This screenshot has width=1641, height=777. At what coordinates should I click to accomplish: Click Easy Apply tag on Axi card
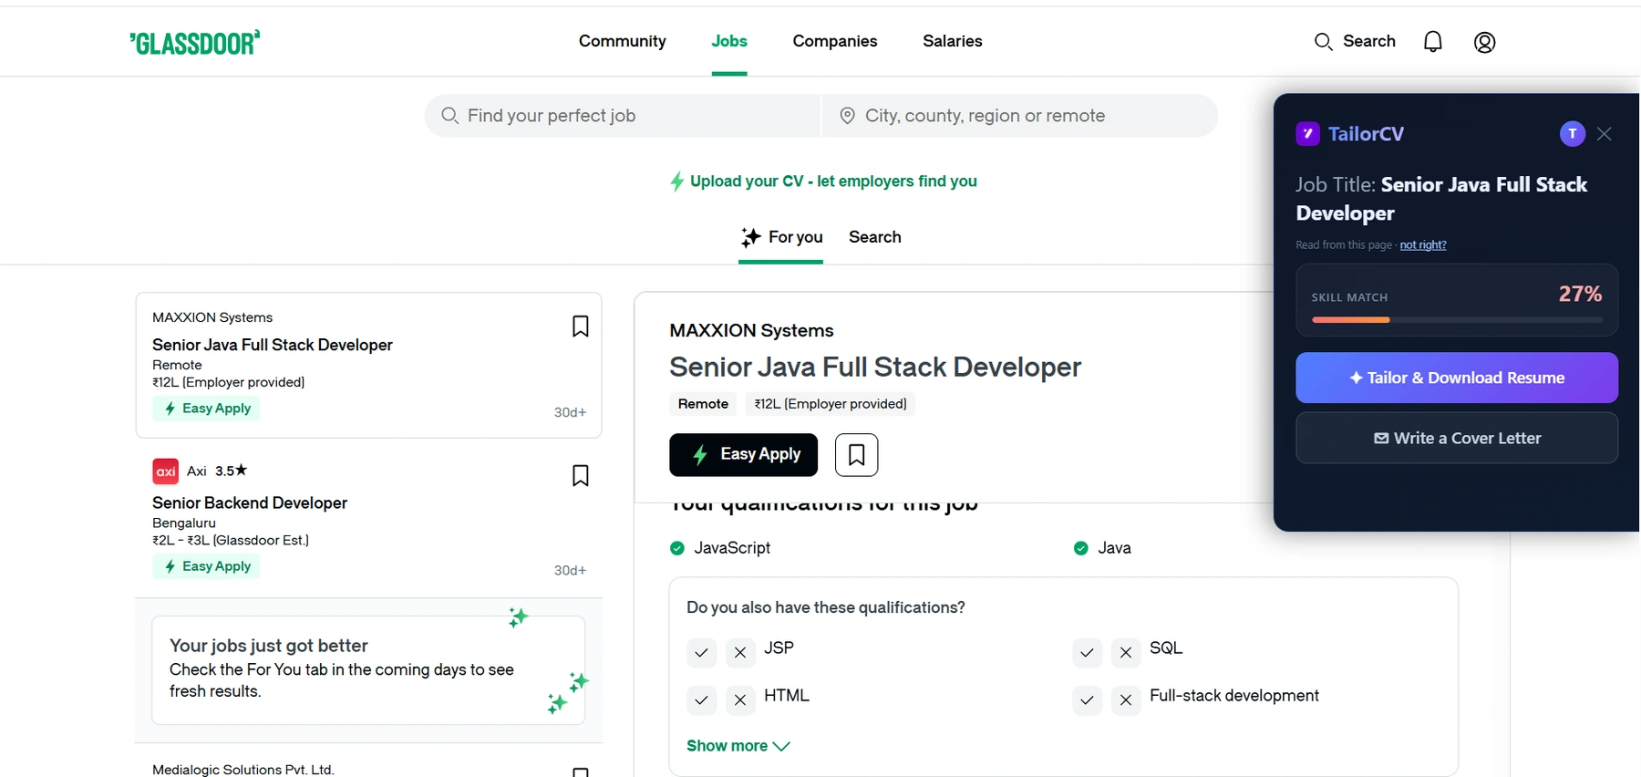206,566
